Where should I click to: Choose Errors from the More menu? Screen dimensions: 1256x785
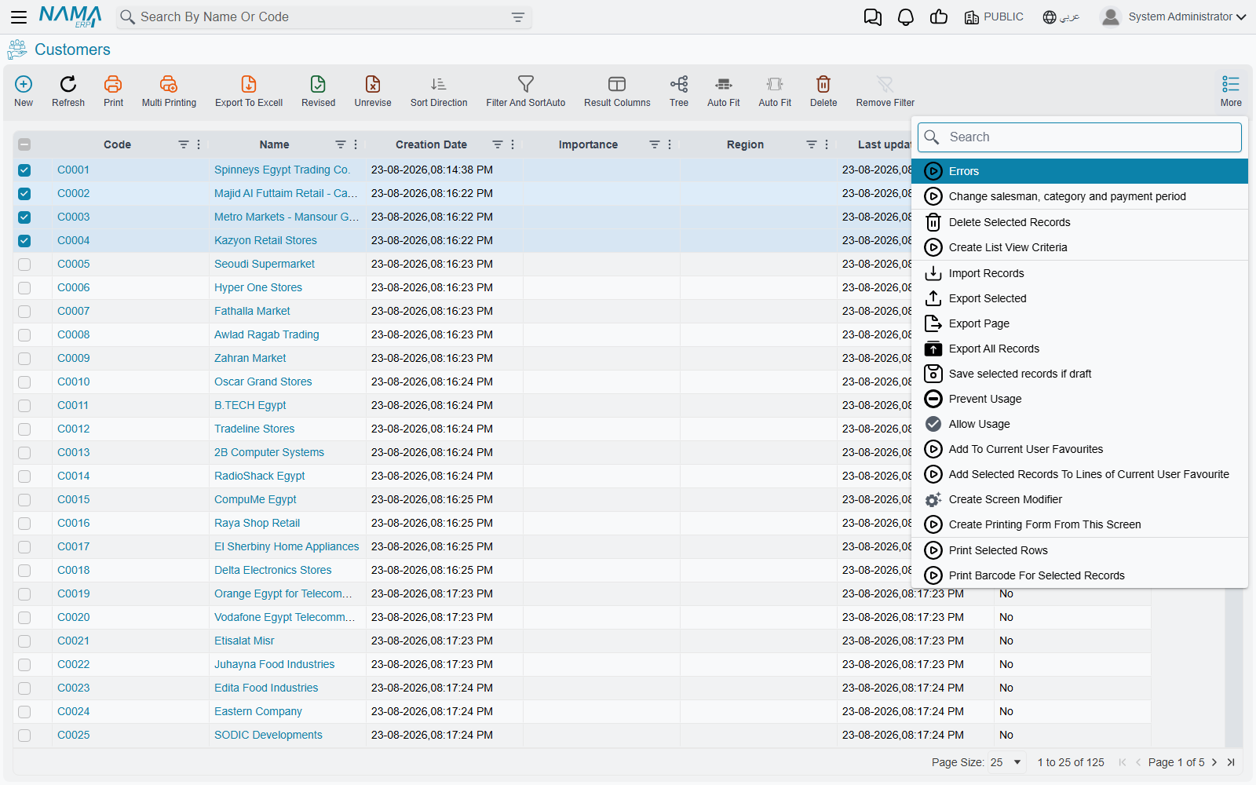[x=1079, y=171]
